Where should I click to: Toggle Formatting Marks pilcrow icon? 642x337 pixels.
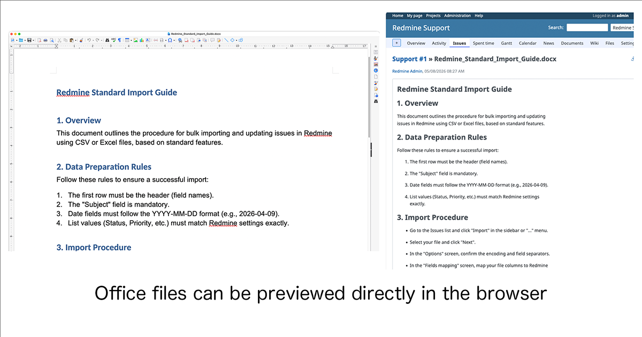pos(119,40)
